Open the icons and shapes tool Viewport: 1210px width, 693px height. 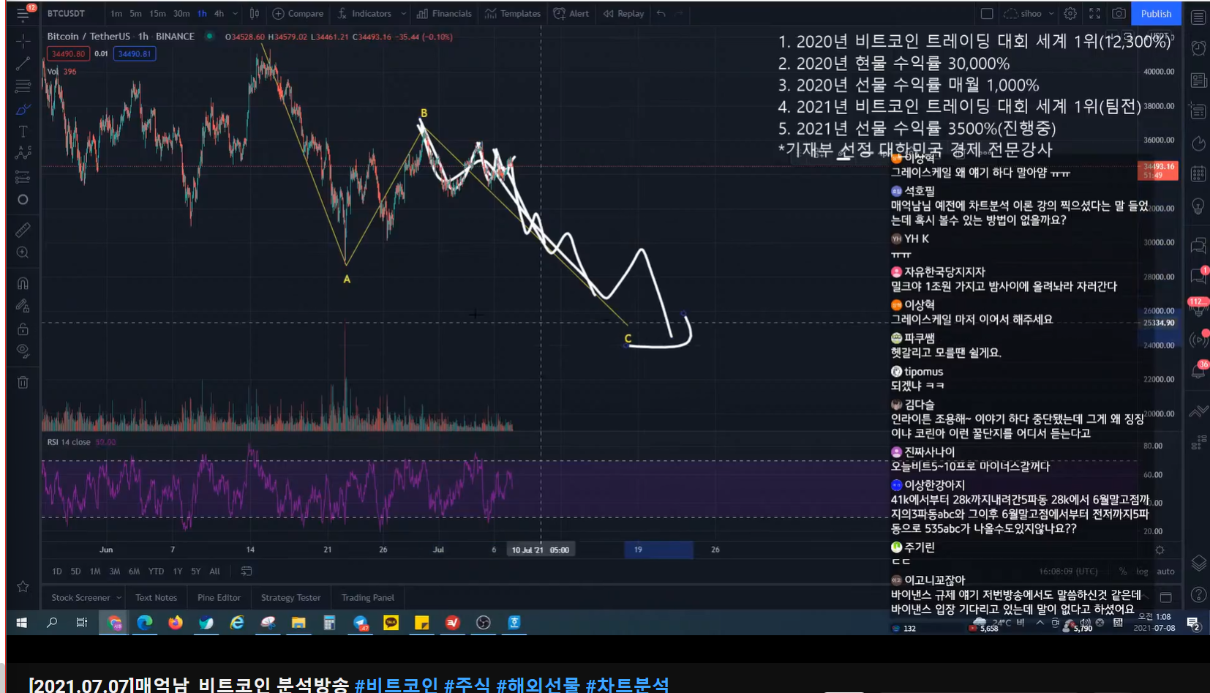coord(23,200)
